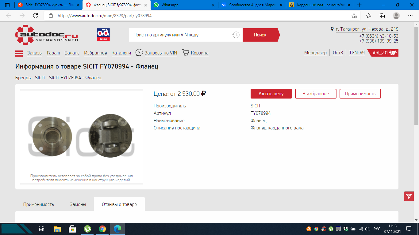
Task: Open Microsoft Store from taskbar
Action: [72, 229]
